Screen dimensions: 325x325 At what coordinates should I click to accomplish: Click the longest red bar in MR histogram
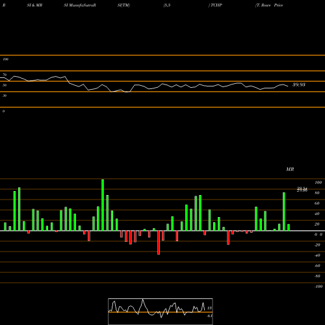[159, 242]
